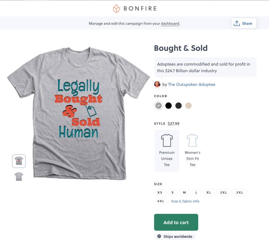Click the Add to cart button
The image size is (269, 244).
(x=176, y=222)
